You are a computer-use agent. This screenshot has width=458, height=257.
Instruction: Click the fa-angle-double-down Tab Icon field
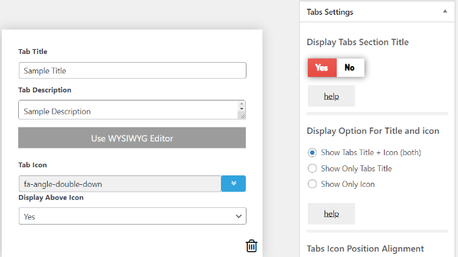120,183
